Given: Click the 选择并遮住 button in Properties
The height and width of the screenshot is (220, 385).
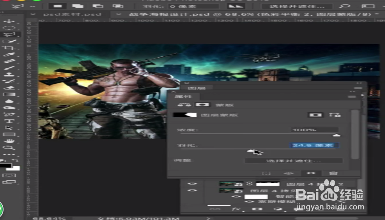Looking at the screenshot, I should tap(294, 161).
